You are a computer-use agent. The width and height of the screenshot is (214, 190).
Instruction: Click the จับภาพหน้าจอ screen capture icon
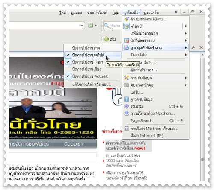coord(126,85)
